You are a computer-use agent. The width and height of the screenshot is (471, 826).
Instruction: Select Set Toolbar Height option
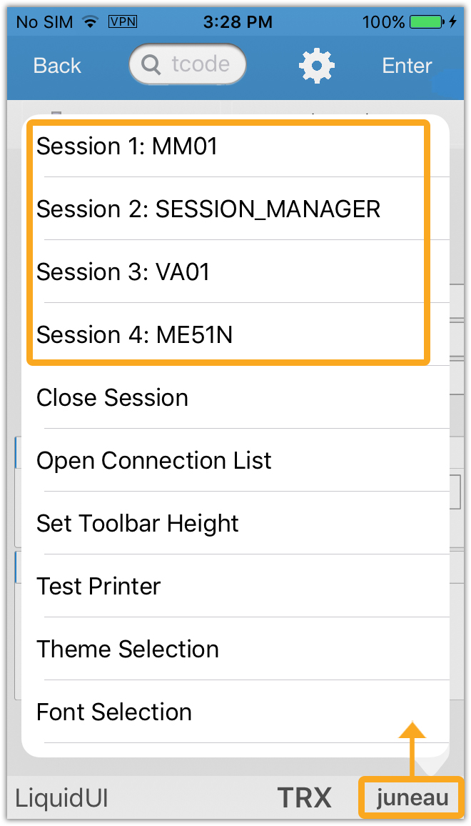[137, 524]
